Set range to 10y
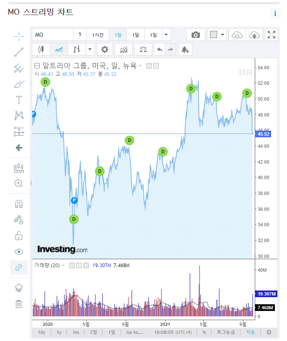Image resolution: width=287 pixels, height=341 pixels. (x=41, y=332)
